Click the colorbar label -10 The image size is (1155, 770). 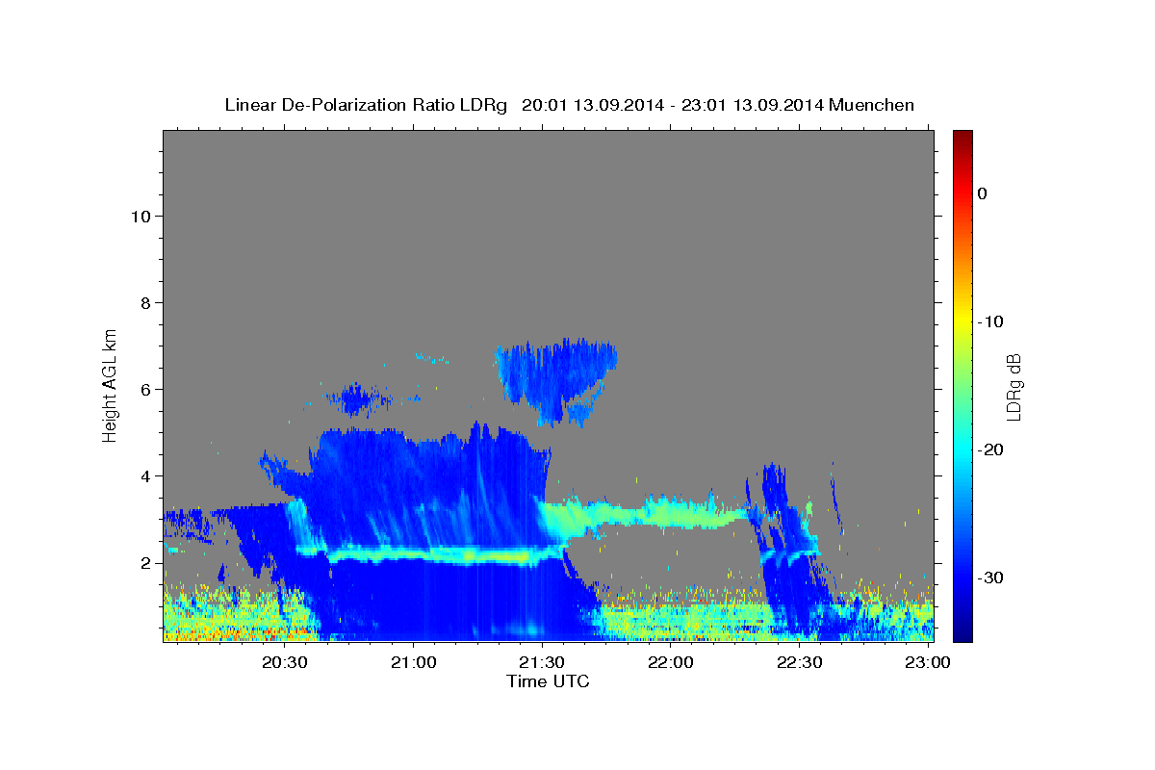[x=990, y=321]
